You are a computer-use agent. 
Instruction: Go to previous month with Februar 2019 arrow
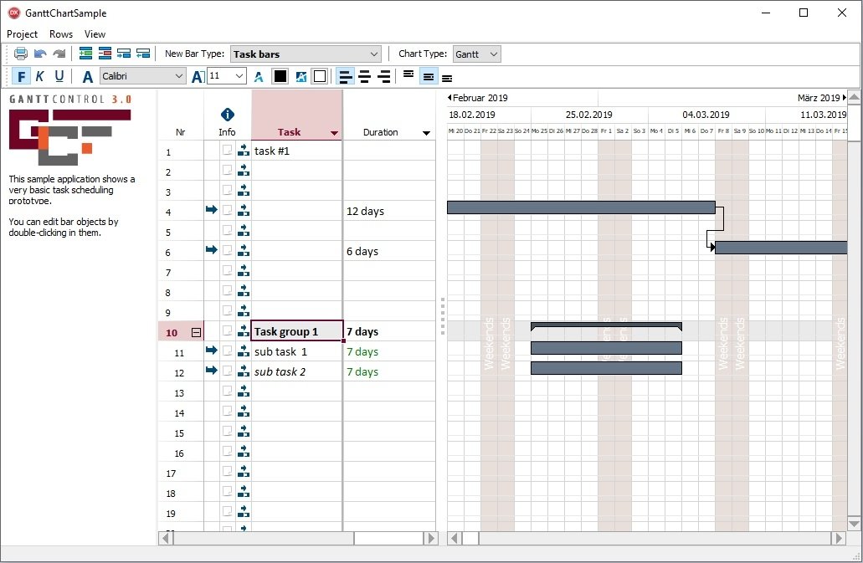449,98
